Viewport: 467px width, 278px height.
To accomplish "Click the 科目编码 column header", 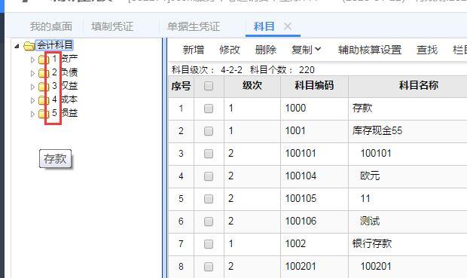I will [314, 86].
